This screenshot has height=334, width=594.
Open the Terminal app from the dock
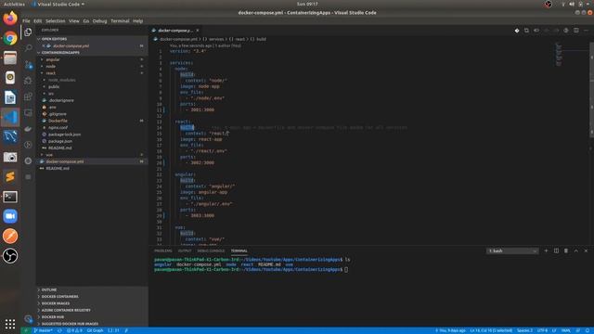pos(10,197)
